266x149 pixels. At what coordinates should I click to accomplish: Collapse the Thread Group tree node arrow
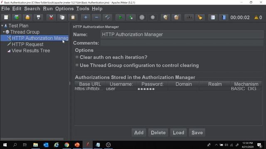[4, 32]
